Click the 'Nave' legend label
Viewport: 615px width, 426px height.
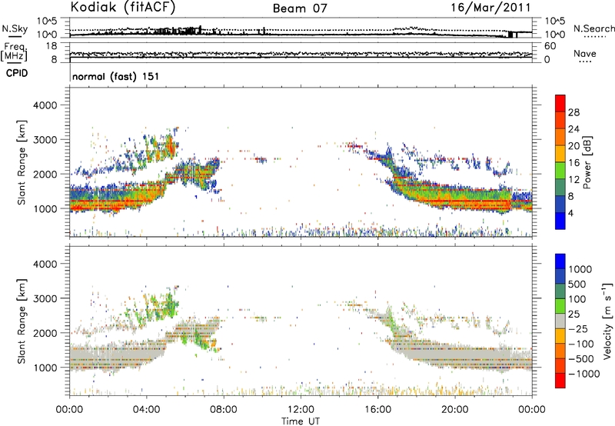click(x=585, y=54)
